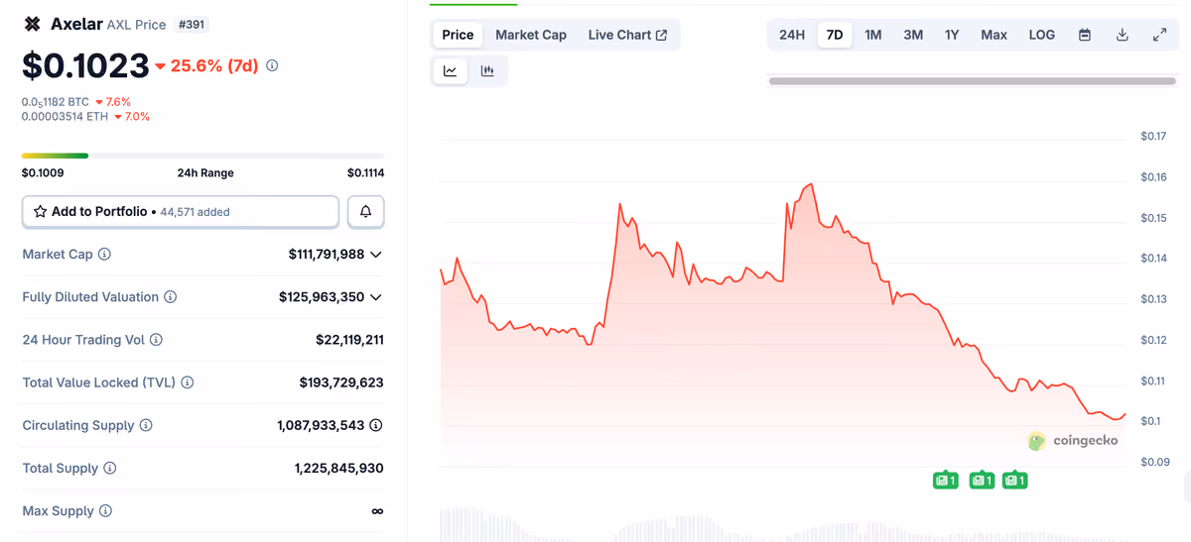
Task: Click the Axelar logo icon
Action: click(x=33, y=24)
